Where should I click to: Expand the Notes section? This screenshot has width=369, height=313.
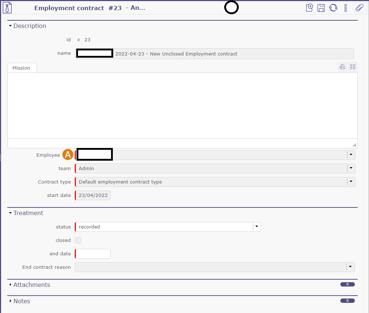[11, 301]
